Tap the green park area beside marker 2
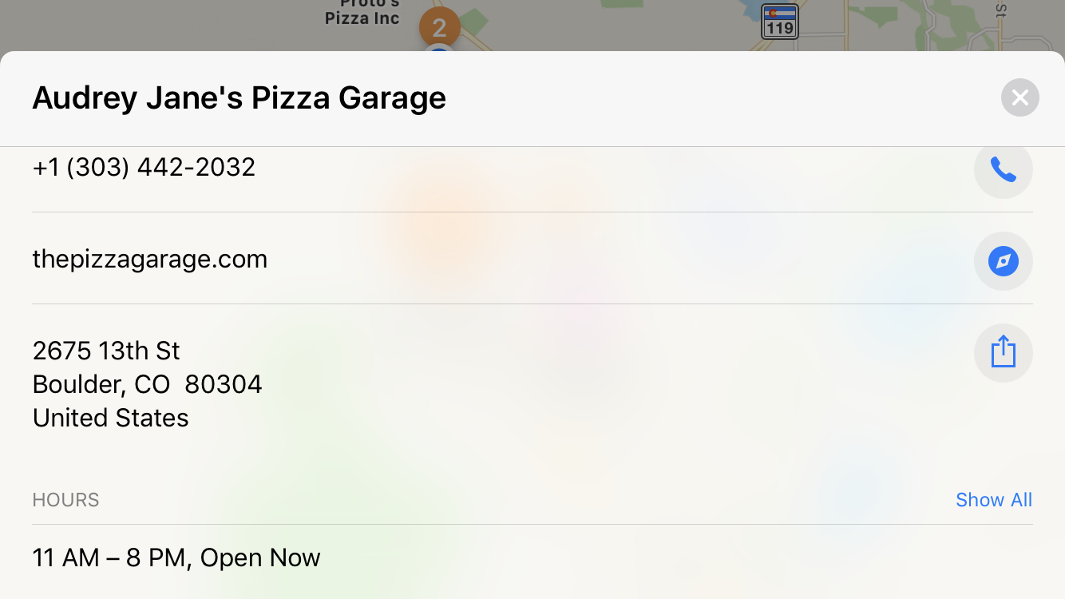Screen dimensions: 1065x599 (473, 22)
